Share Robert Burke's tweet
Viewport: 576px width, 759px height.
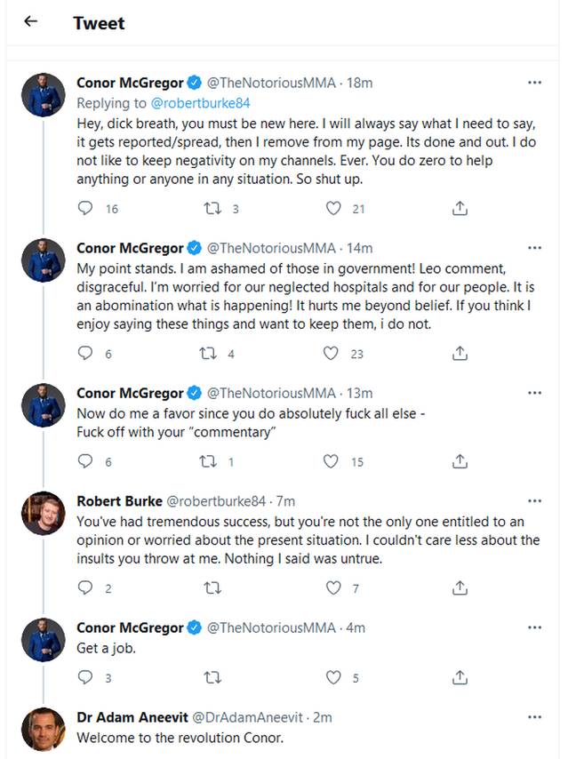coord(460,587)
